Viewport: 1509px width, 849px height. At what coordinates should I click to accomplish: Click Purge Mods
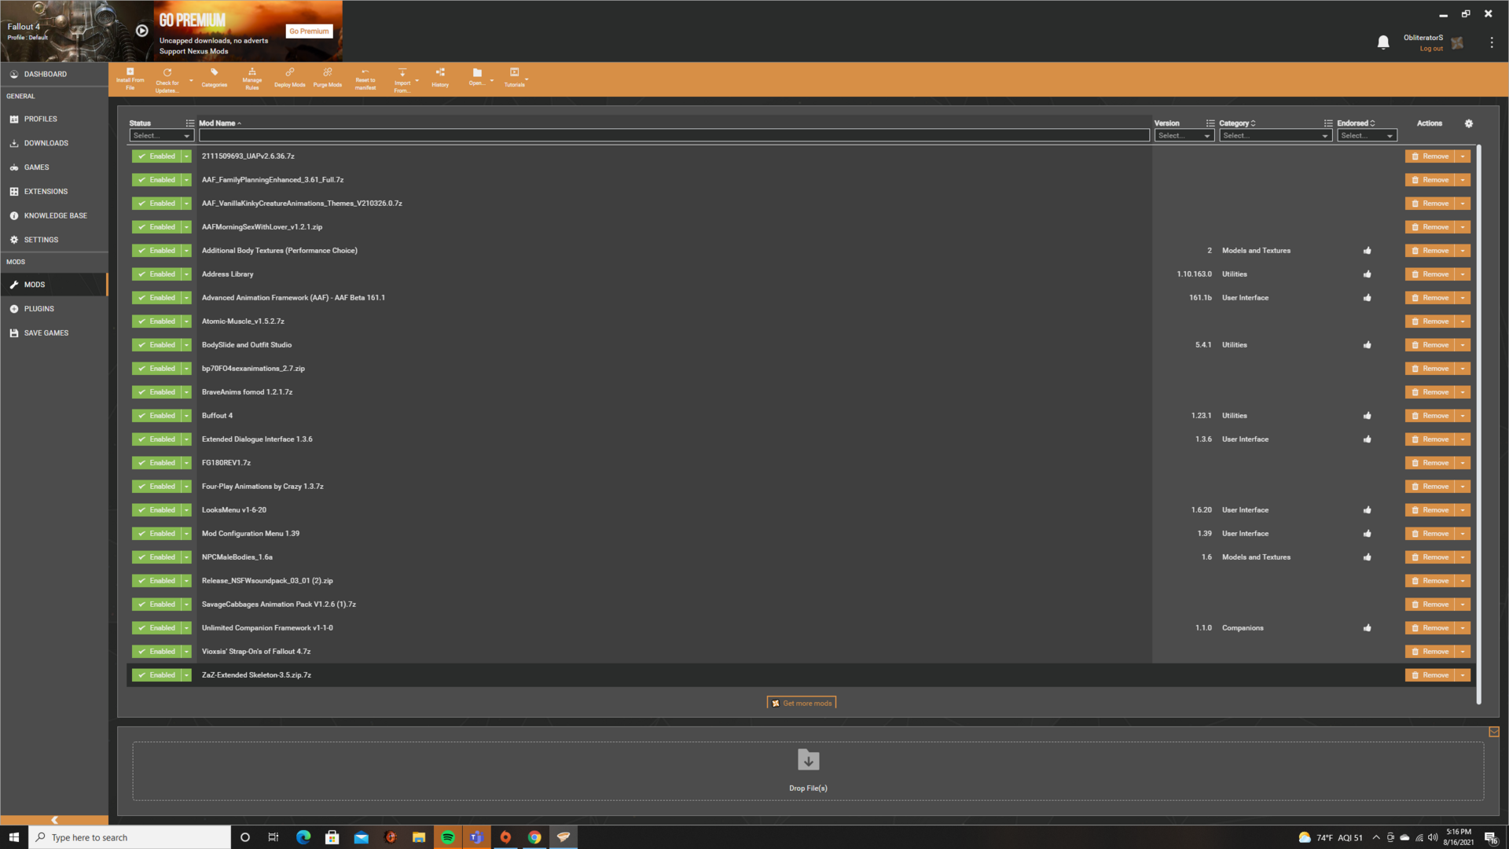[x=327, y=79]
